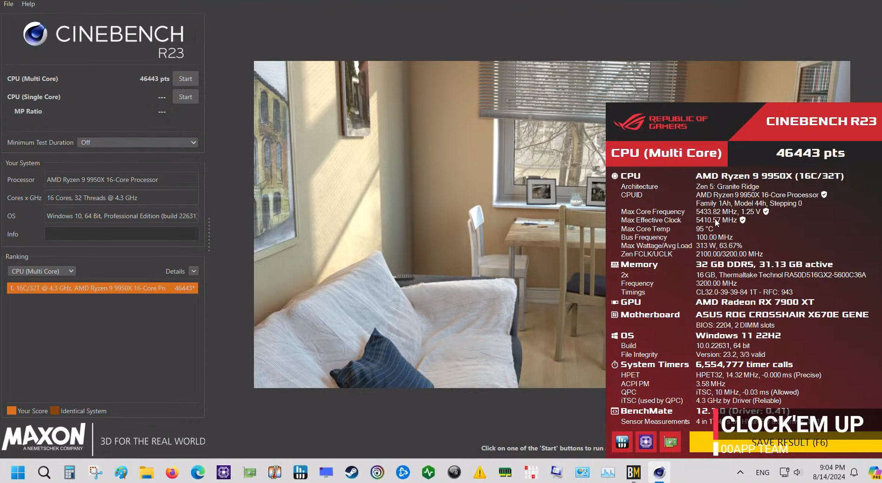Open HWiNFO from BenchMate launcher icons

coord(622,442)
